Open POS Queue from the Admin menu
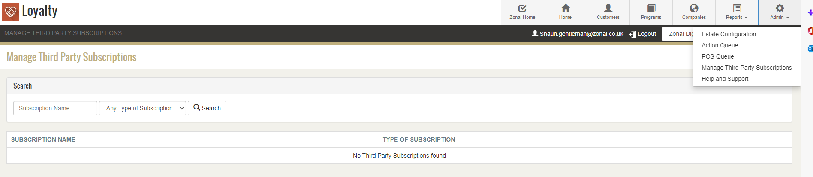This screenshot has height=177, width=813. [x=717, y=56]
